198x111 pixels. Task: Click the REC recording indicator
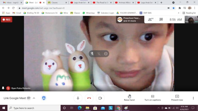click(6, 20)
